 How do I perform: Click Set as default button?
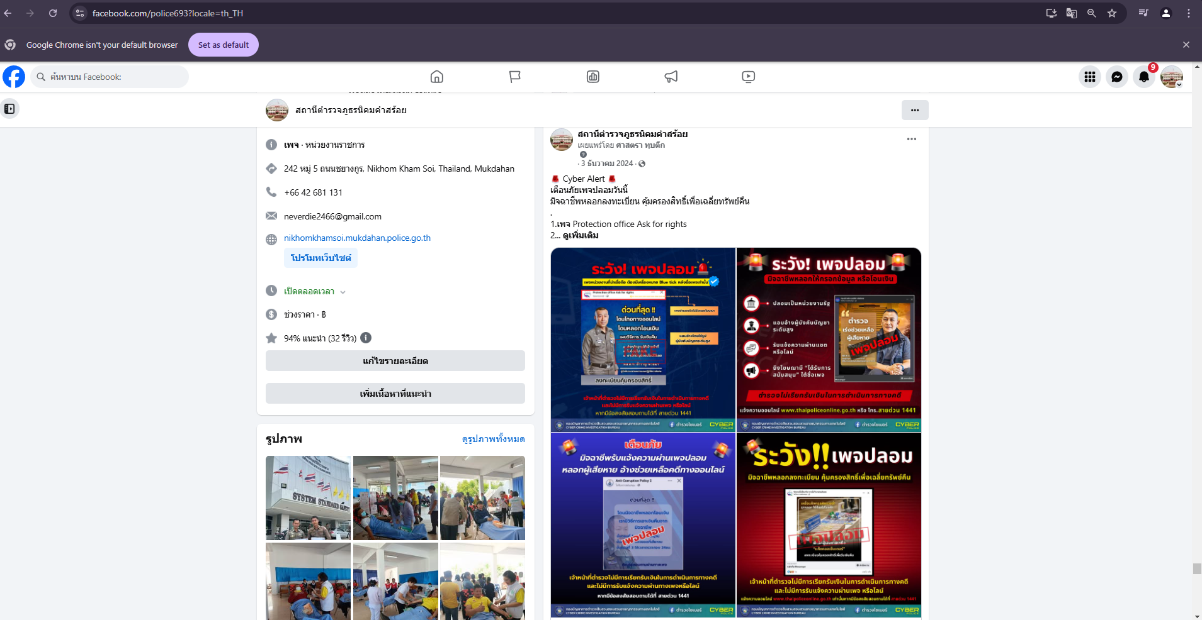tap(223, 45)
